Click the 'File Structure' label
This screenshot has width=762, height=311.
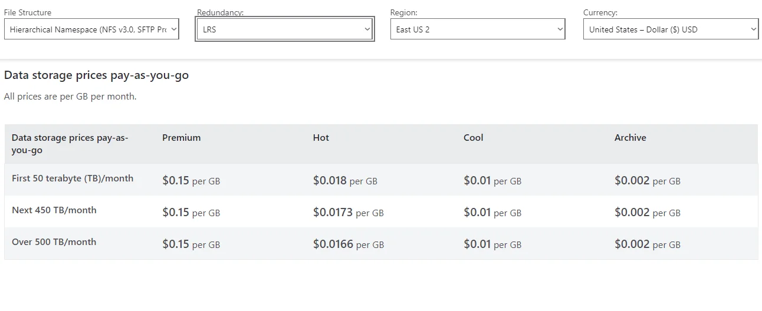28,12
